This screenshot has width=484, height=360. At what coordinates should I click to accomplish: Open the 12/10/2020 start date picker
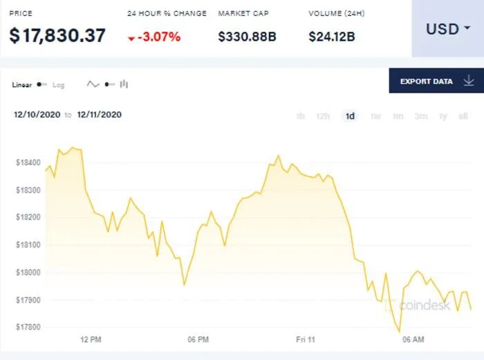pyautogui.click(x=37, y=115)
